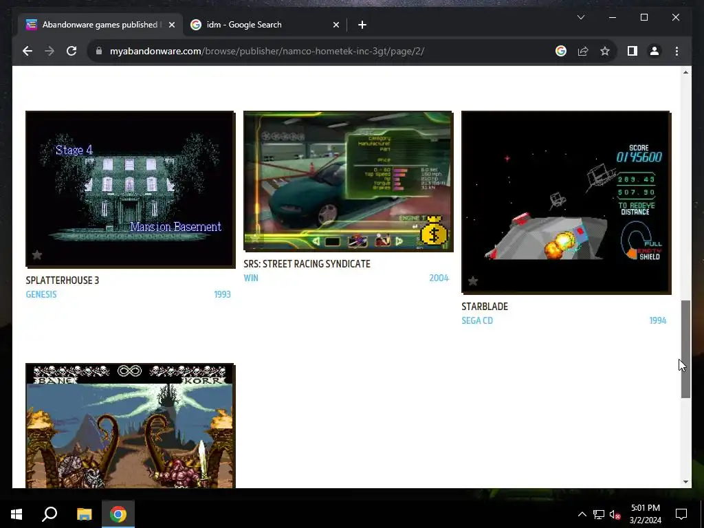
Task: Browse games from year 1994
Action: click(x=658, y=320)
